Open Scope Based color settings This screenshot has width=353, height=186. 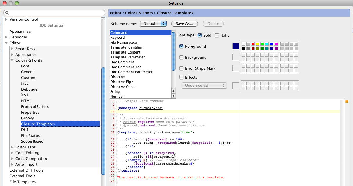point(32,141)
